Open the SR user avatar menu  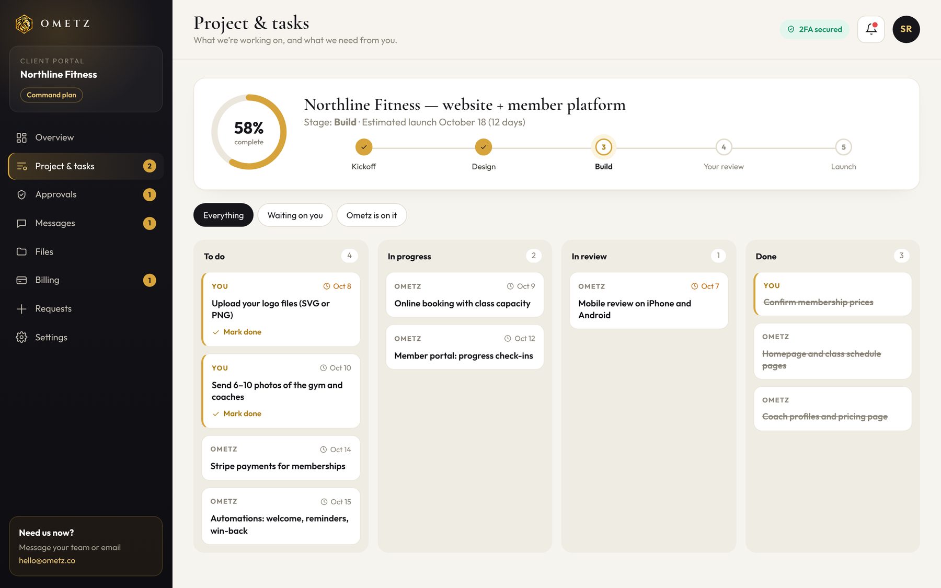pyautogui.click(x=906, y=29)
